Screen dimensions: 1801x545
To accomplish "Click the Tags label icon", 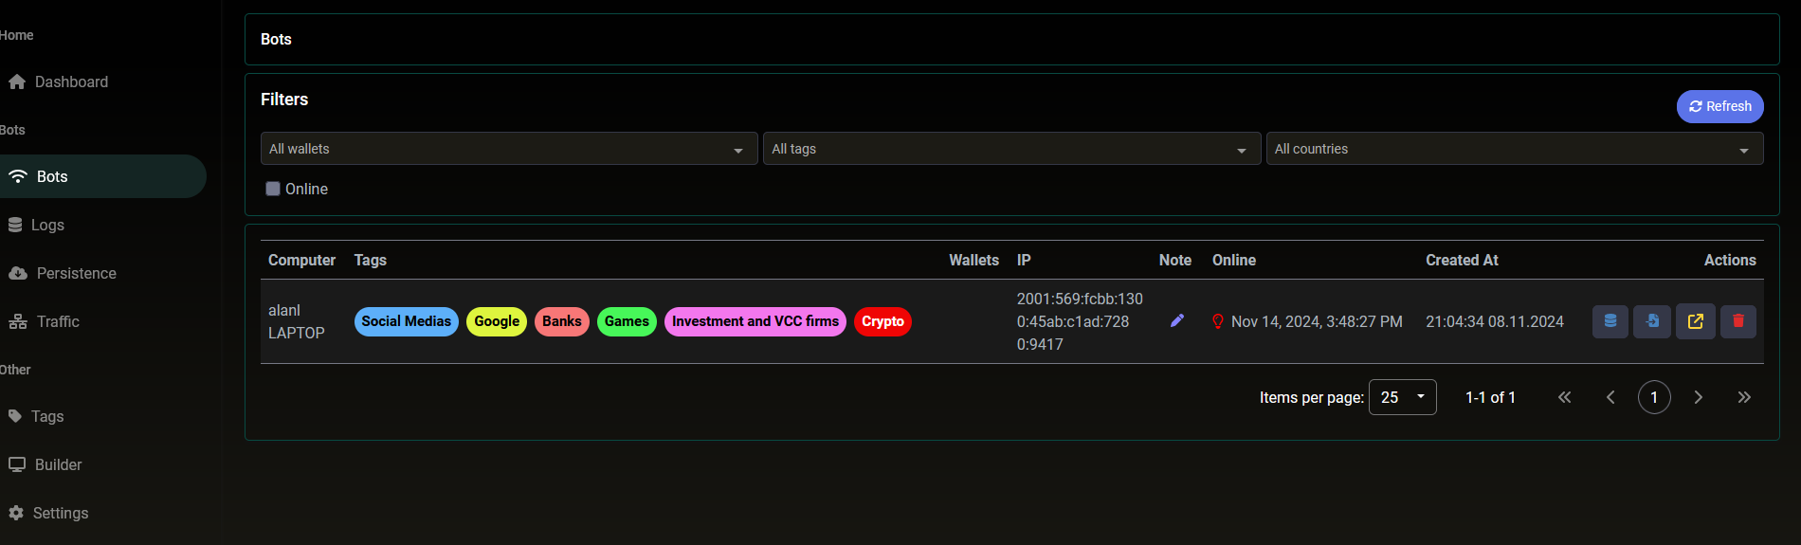I will point(15,416).
